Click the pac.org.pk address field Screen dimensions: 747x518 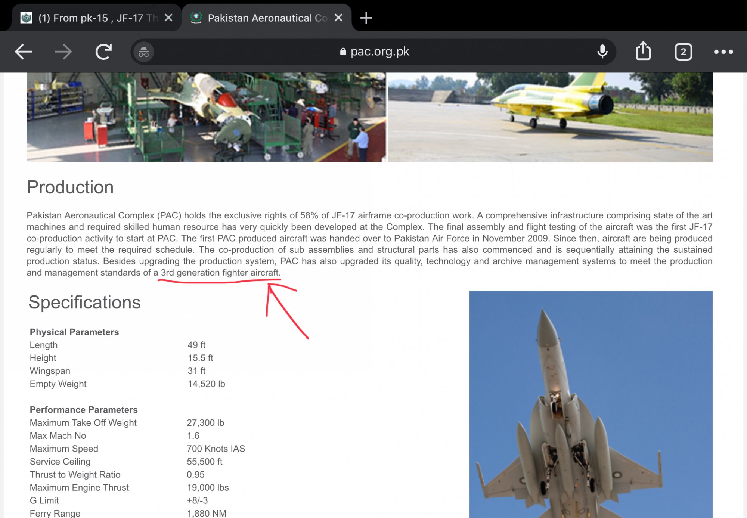[373, 52]
